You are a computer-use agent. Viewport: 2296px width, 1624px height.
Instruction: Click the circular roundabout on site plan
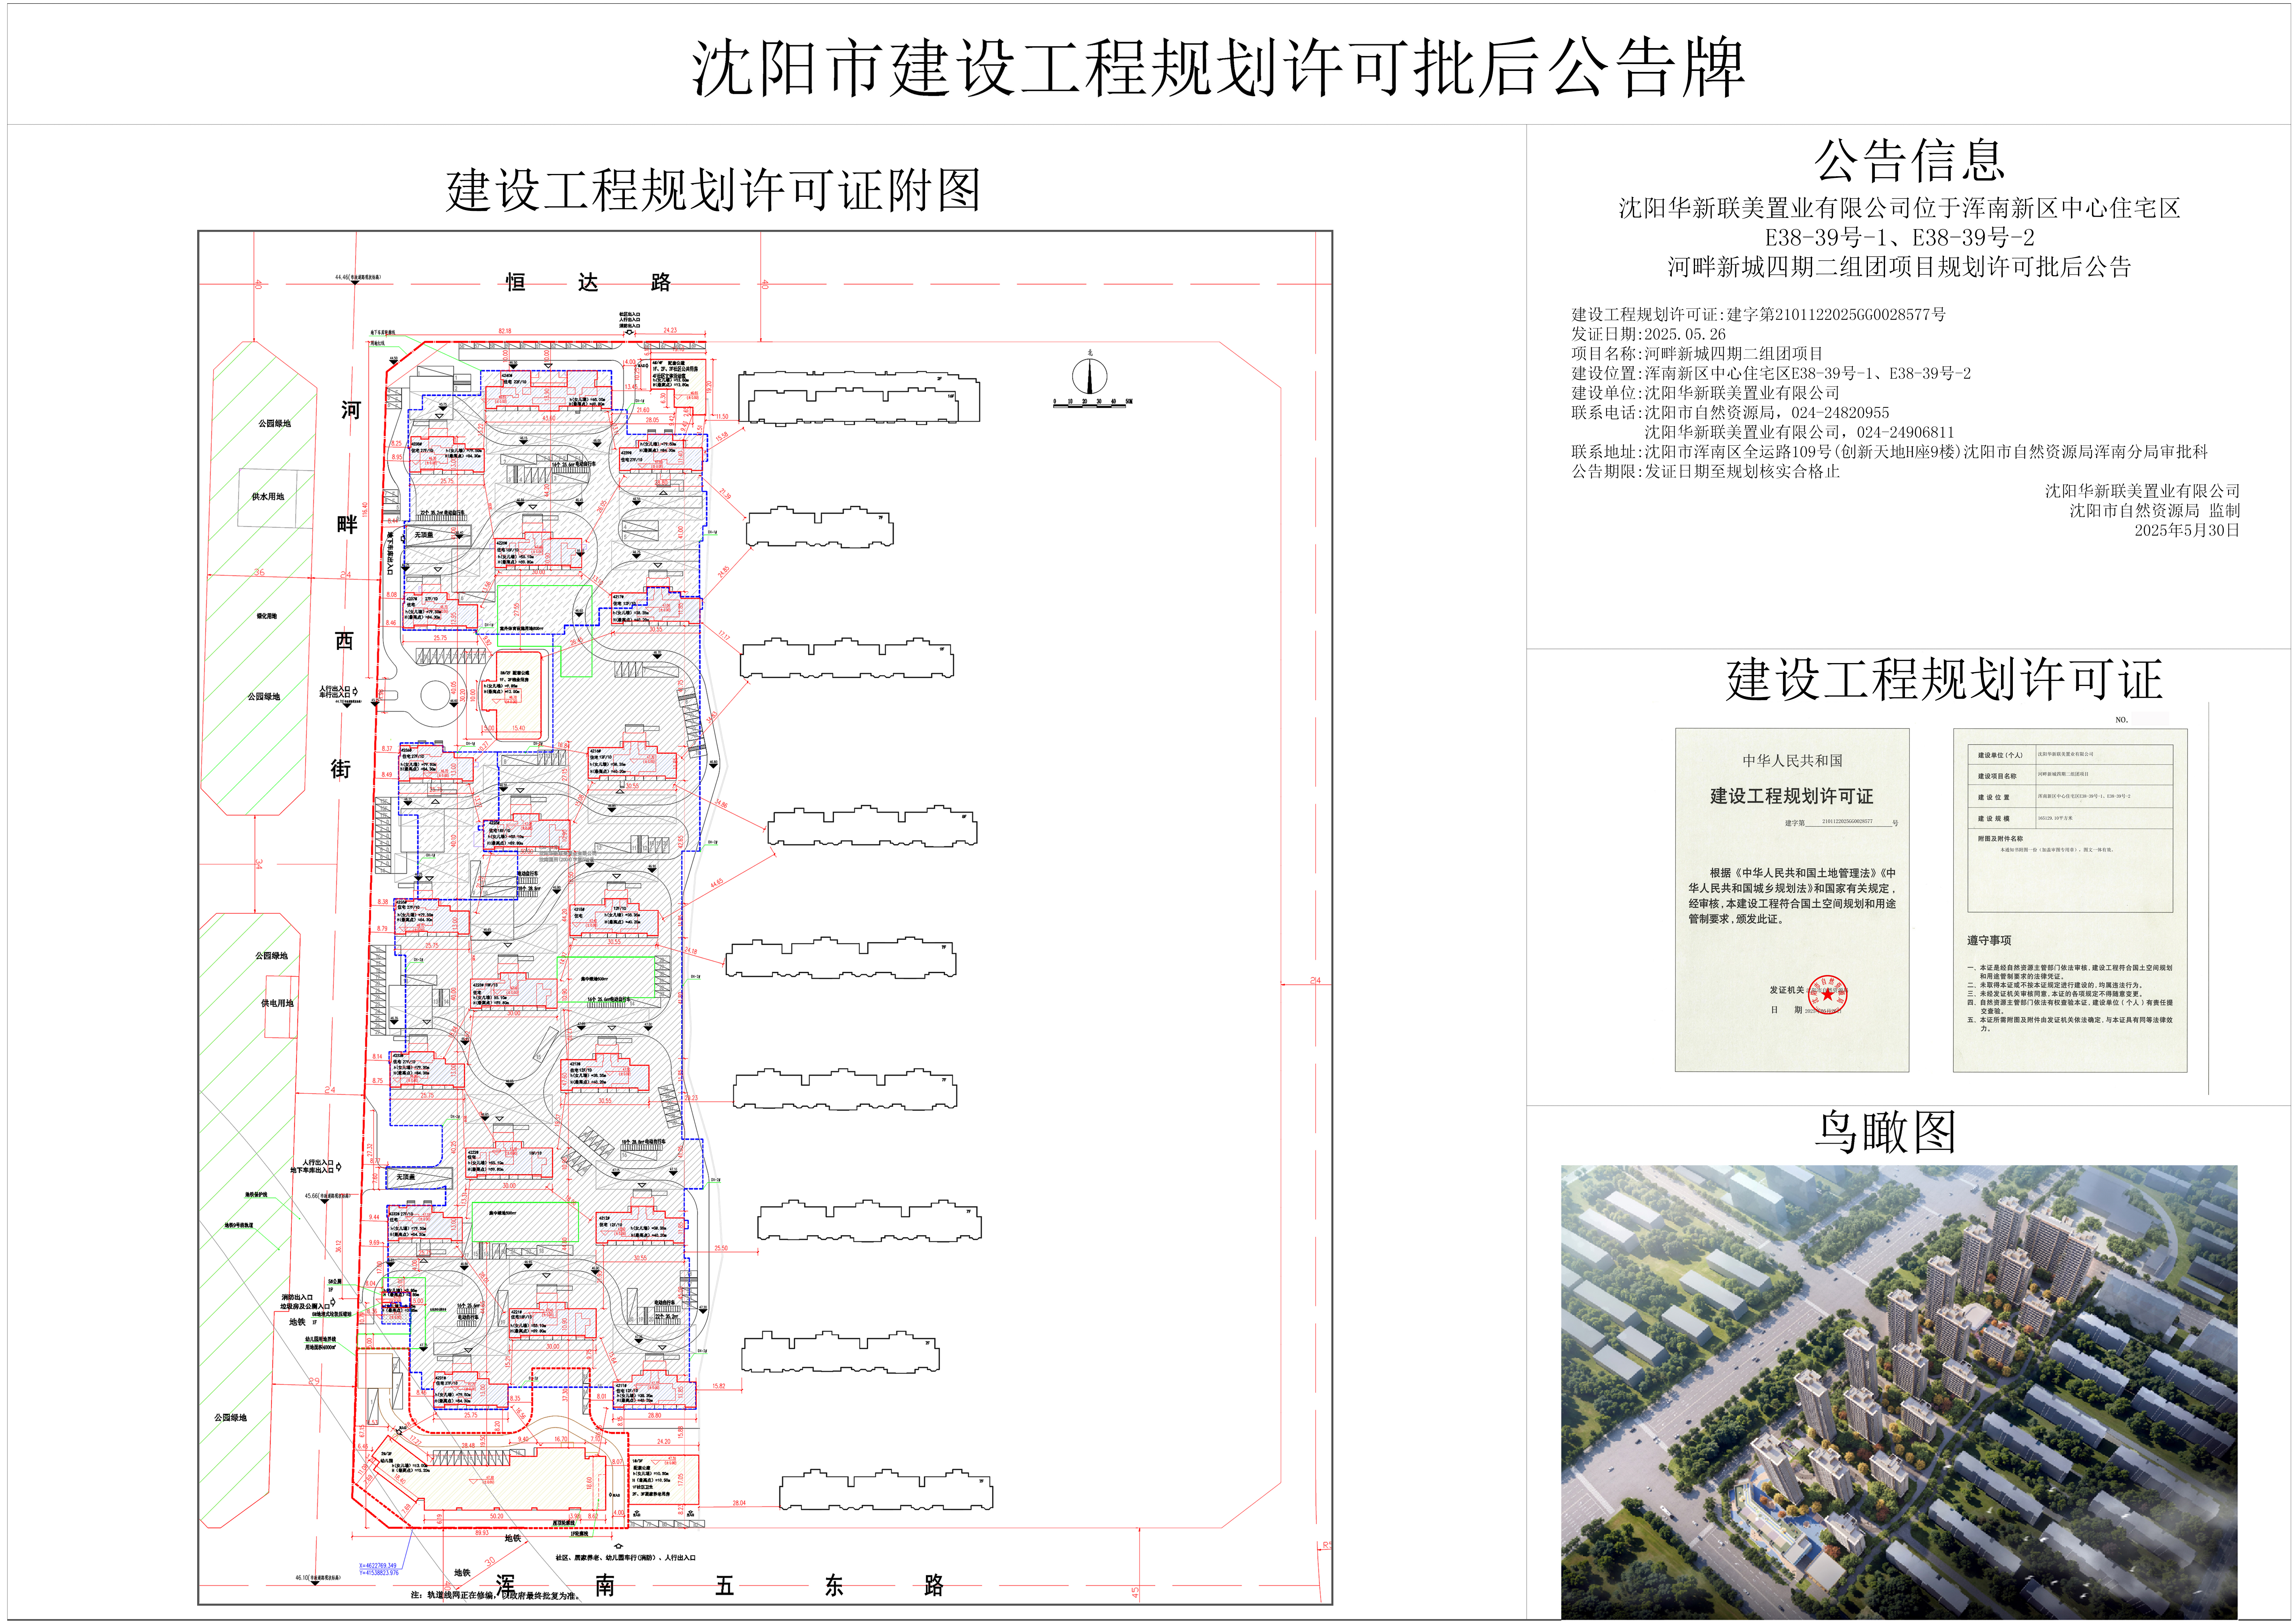click(x=436, y=695)
